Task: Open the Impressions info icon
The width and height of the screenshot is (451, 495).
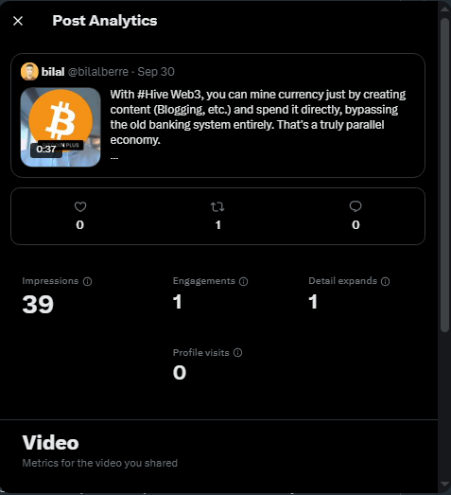Action: coord(87,281)
